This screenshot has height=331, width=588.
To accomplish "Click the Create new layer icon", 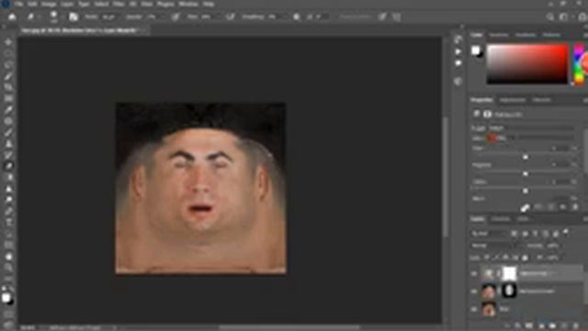I will [x=565, y=325].
